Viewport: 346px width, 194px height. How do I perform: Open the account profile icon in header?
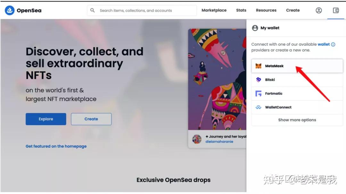tap(319, 10)
